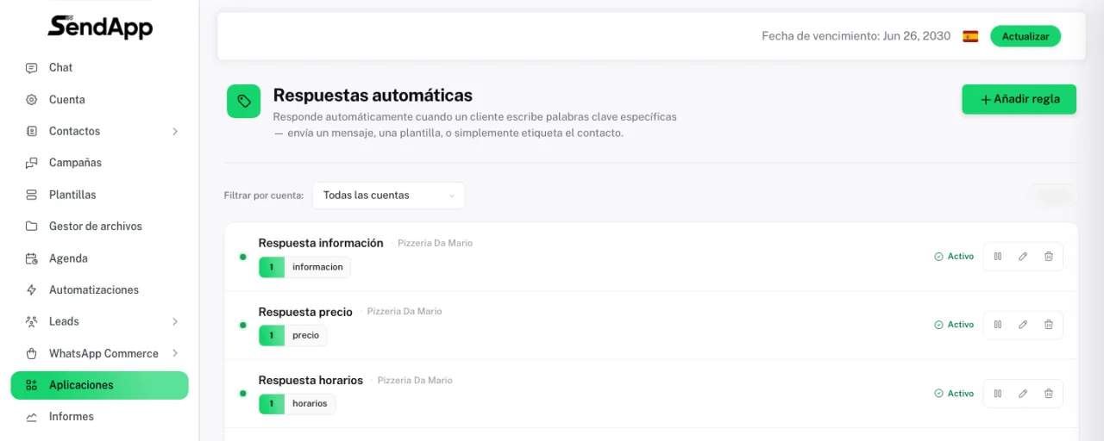
Task: Click the Respuesta información title
Action: coord(321,243)
